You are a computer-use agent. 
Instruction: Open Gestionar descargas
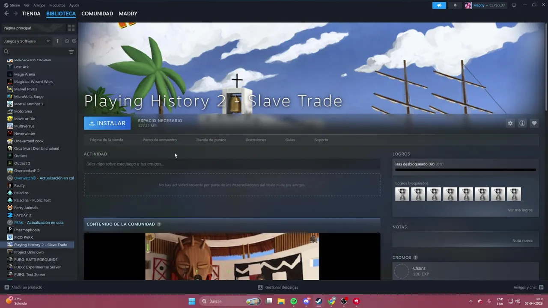click(278, 287)
